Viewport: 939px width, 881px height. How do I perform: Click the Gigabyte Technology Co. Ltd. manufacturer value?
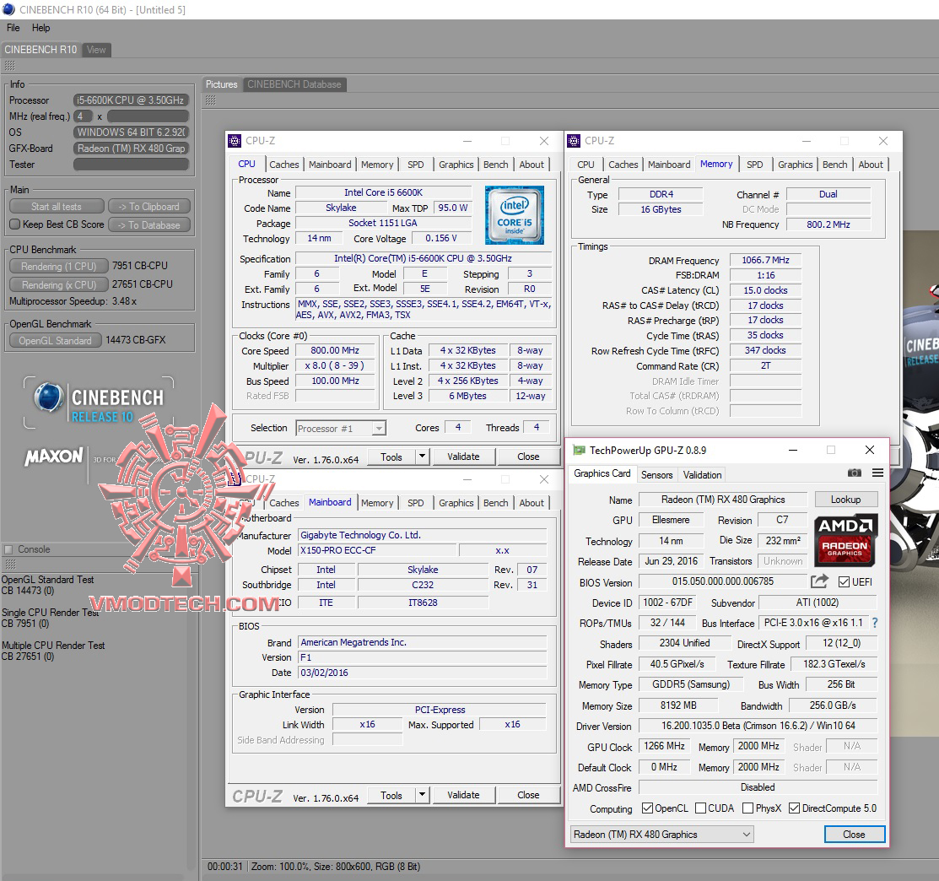pos(422,535)
